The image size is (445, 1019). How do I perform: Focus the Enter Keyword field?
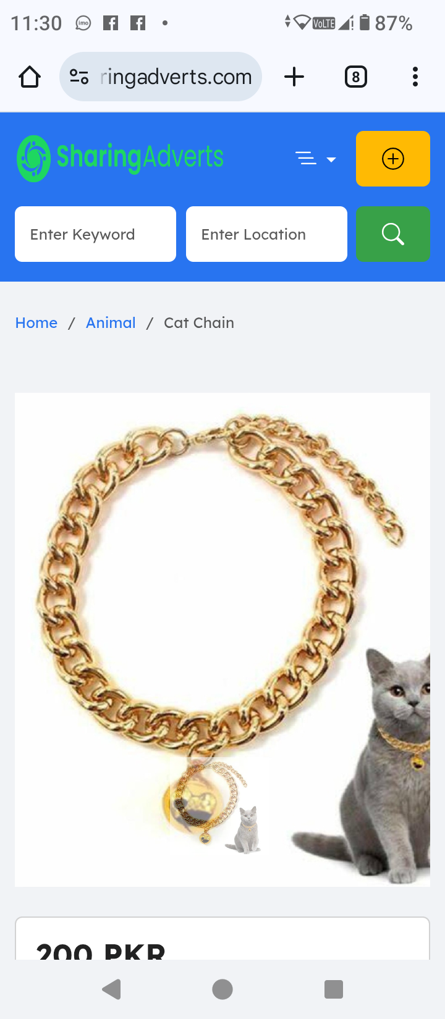pos(95,234)
